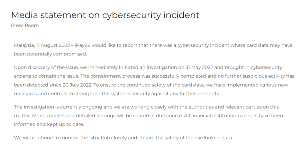Open the Press Room link below the title
301x147 pixels.
tap(25, 25)
